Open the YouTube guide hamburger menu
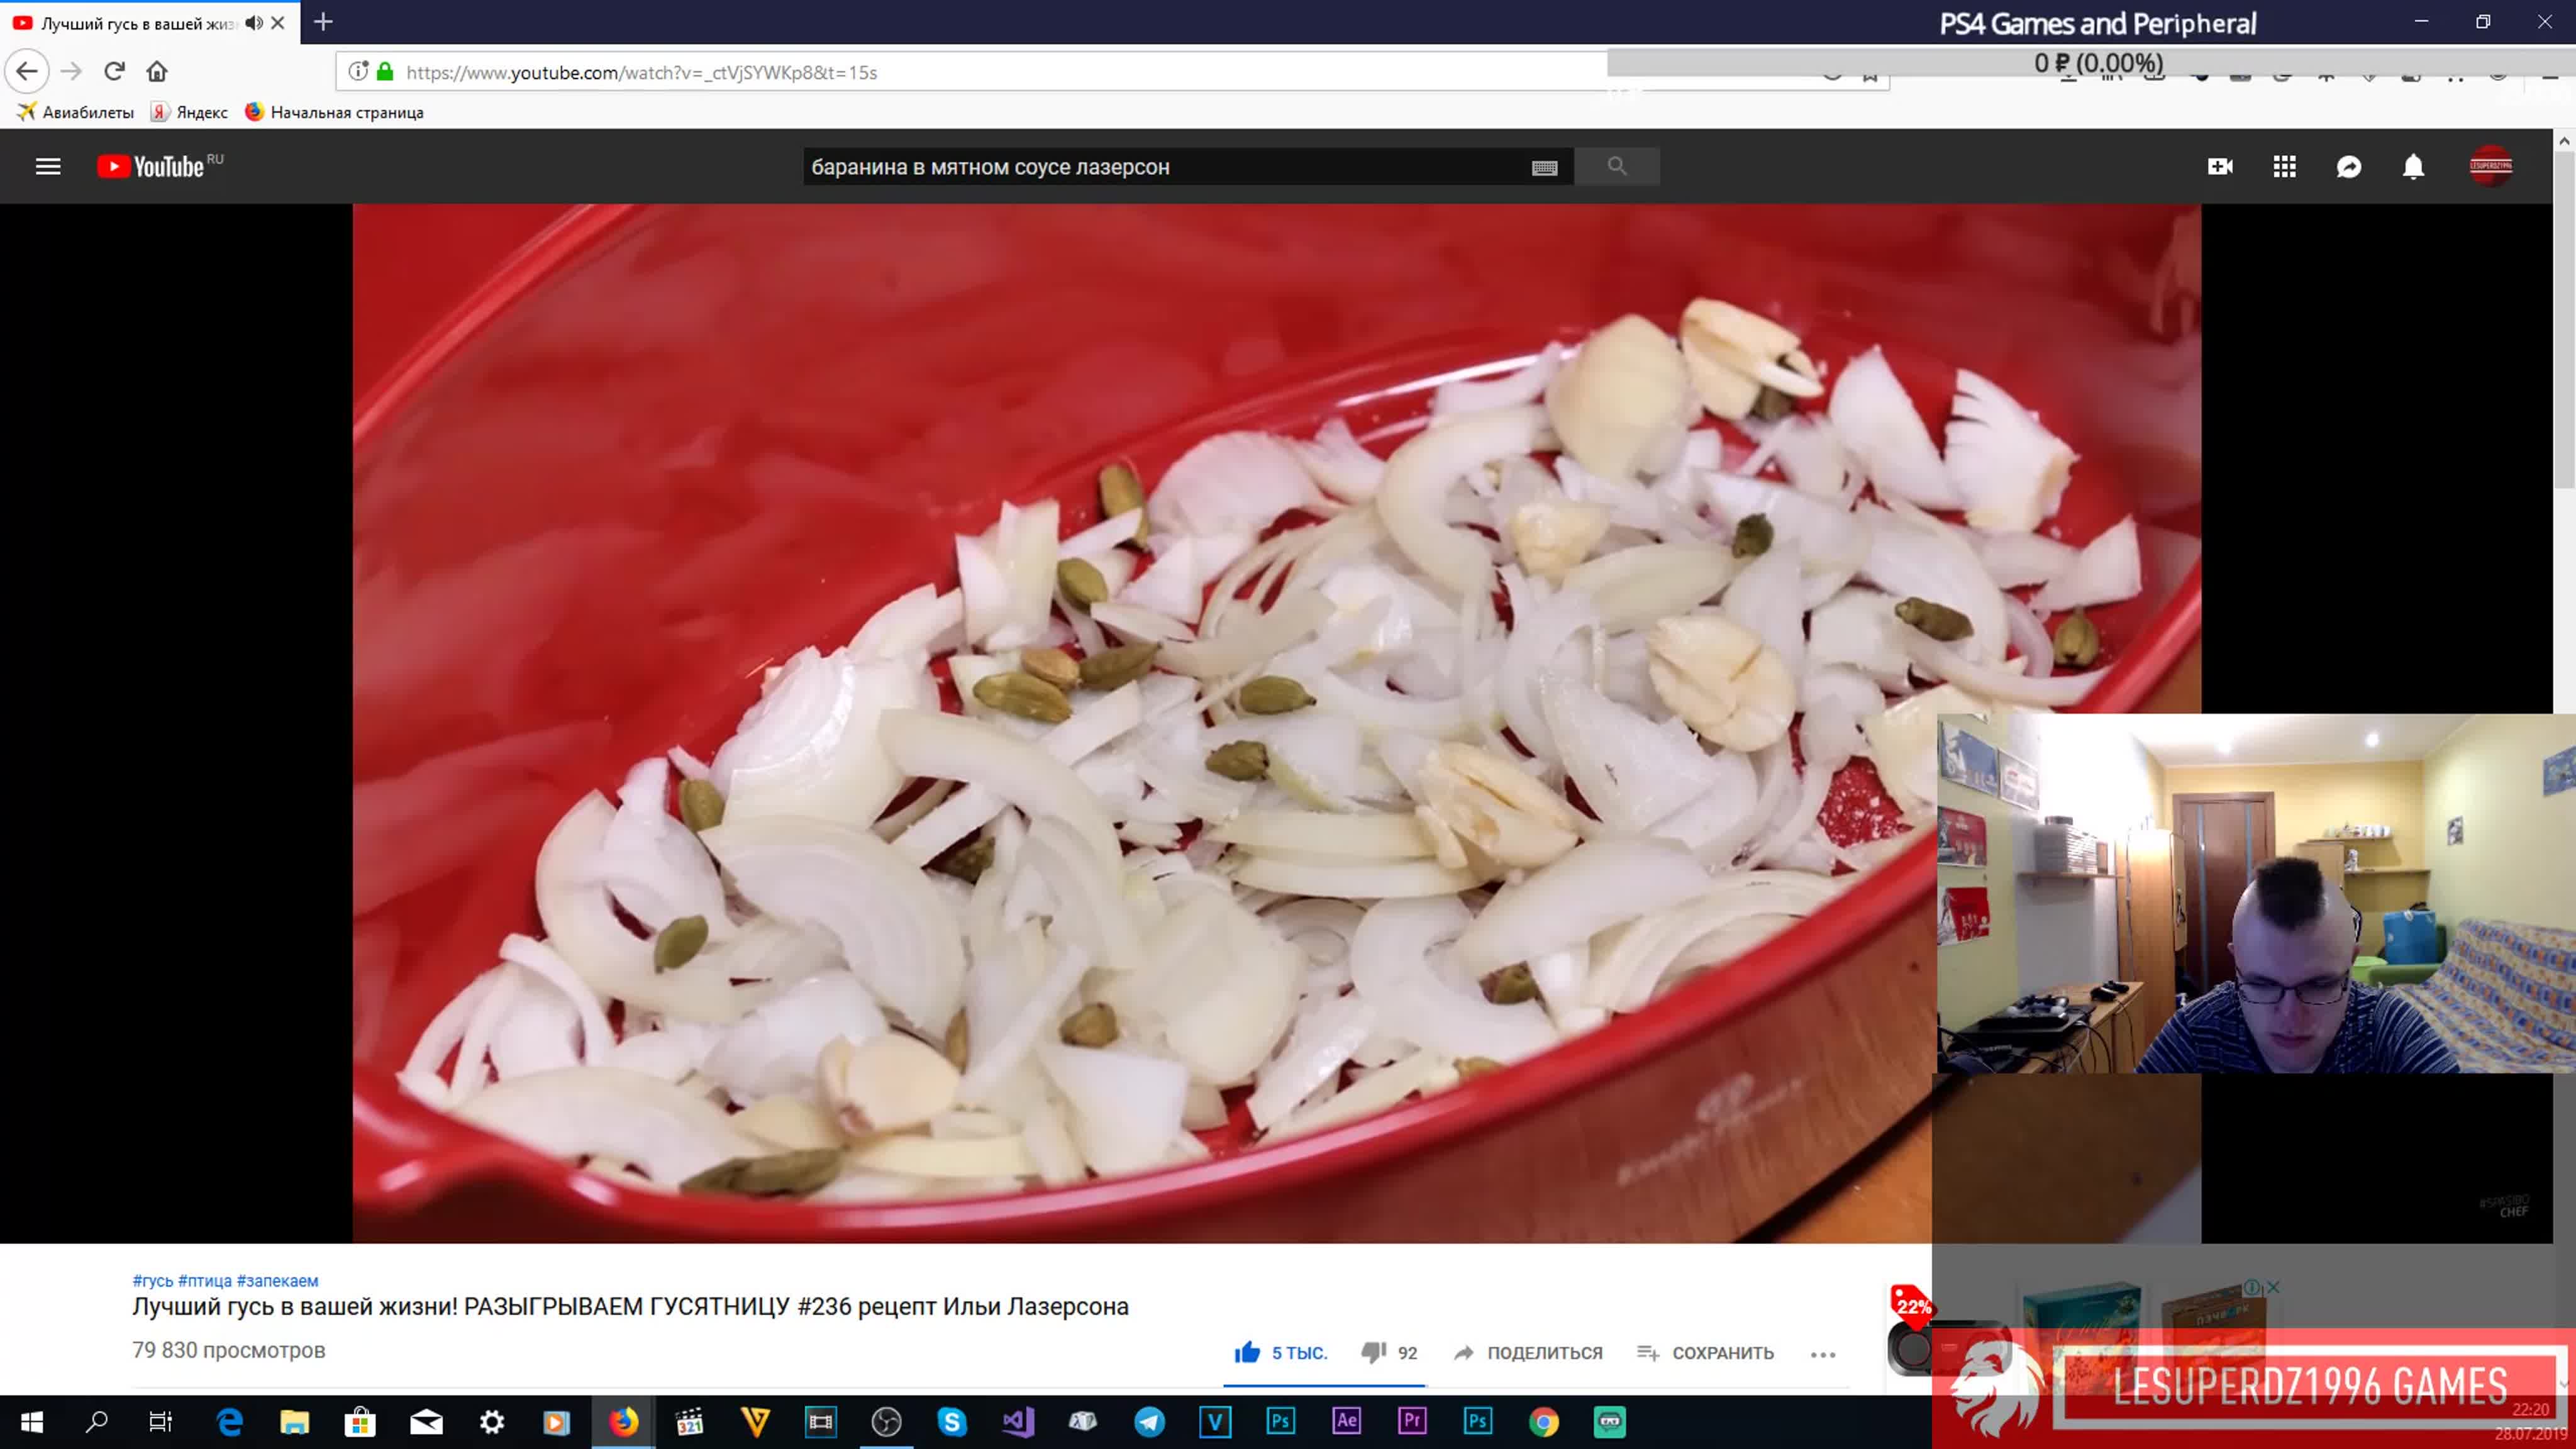The image size is (2576, 1449). [48, 167]
